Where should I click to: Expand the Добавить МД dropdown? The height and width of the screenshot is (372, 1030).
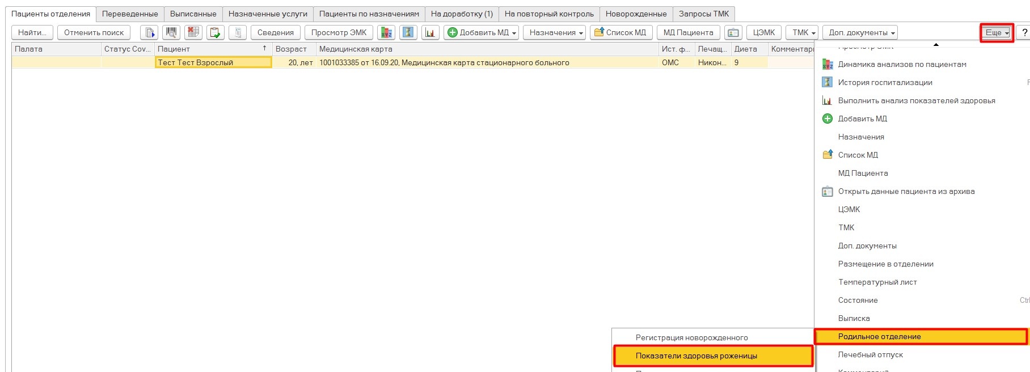(481, 32)
